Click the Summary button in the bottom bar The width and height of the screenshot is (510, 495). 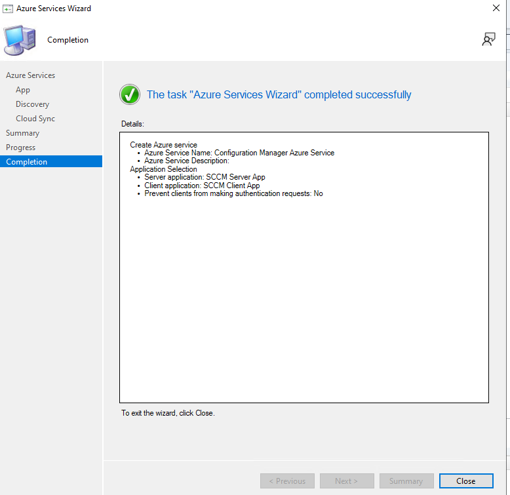pyautogui.click(x=406, y=481)
